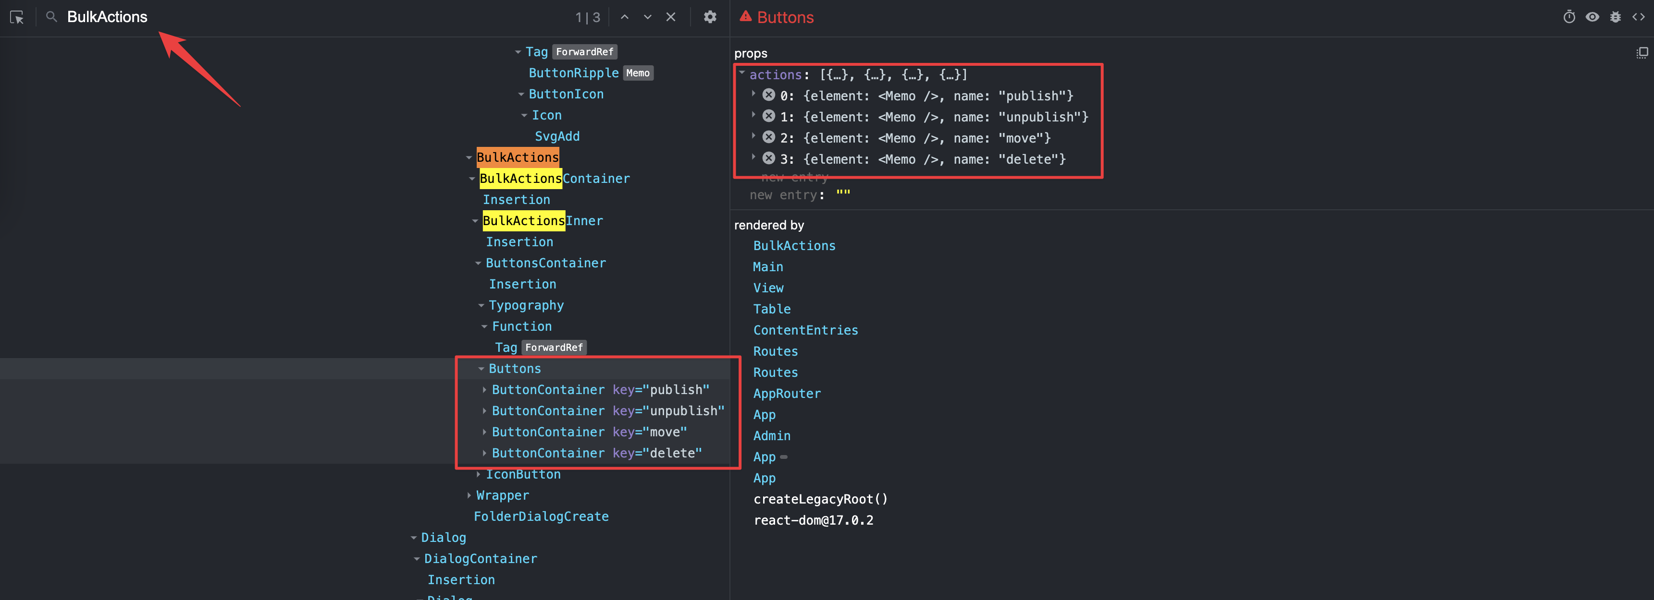The image size is (1654, 600).
Task: Log Buttons component data using bug icon
Action: (1616, 17)
